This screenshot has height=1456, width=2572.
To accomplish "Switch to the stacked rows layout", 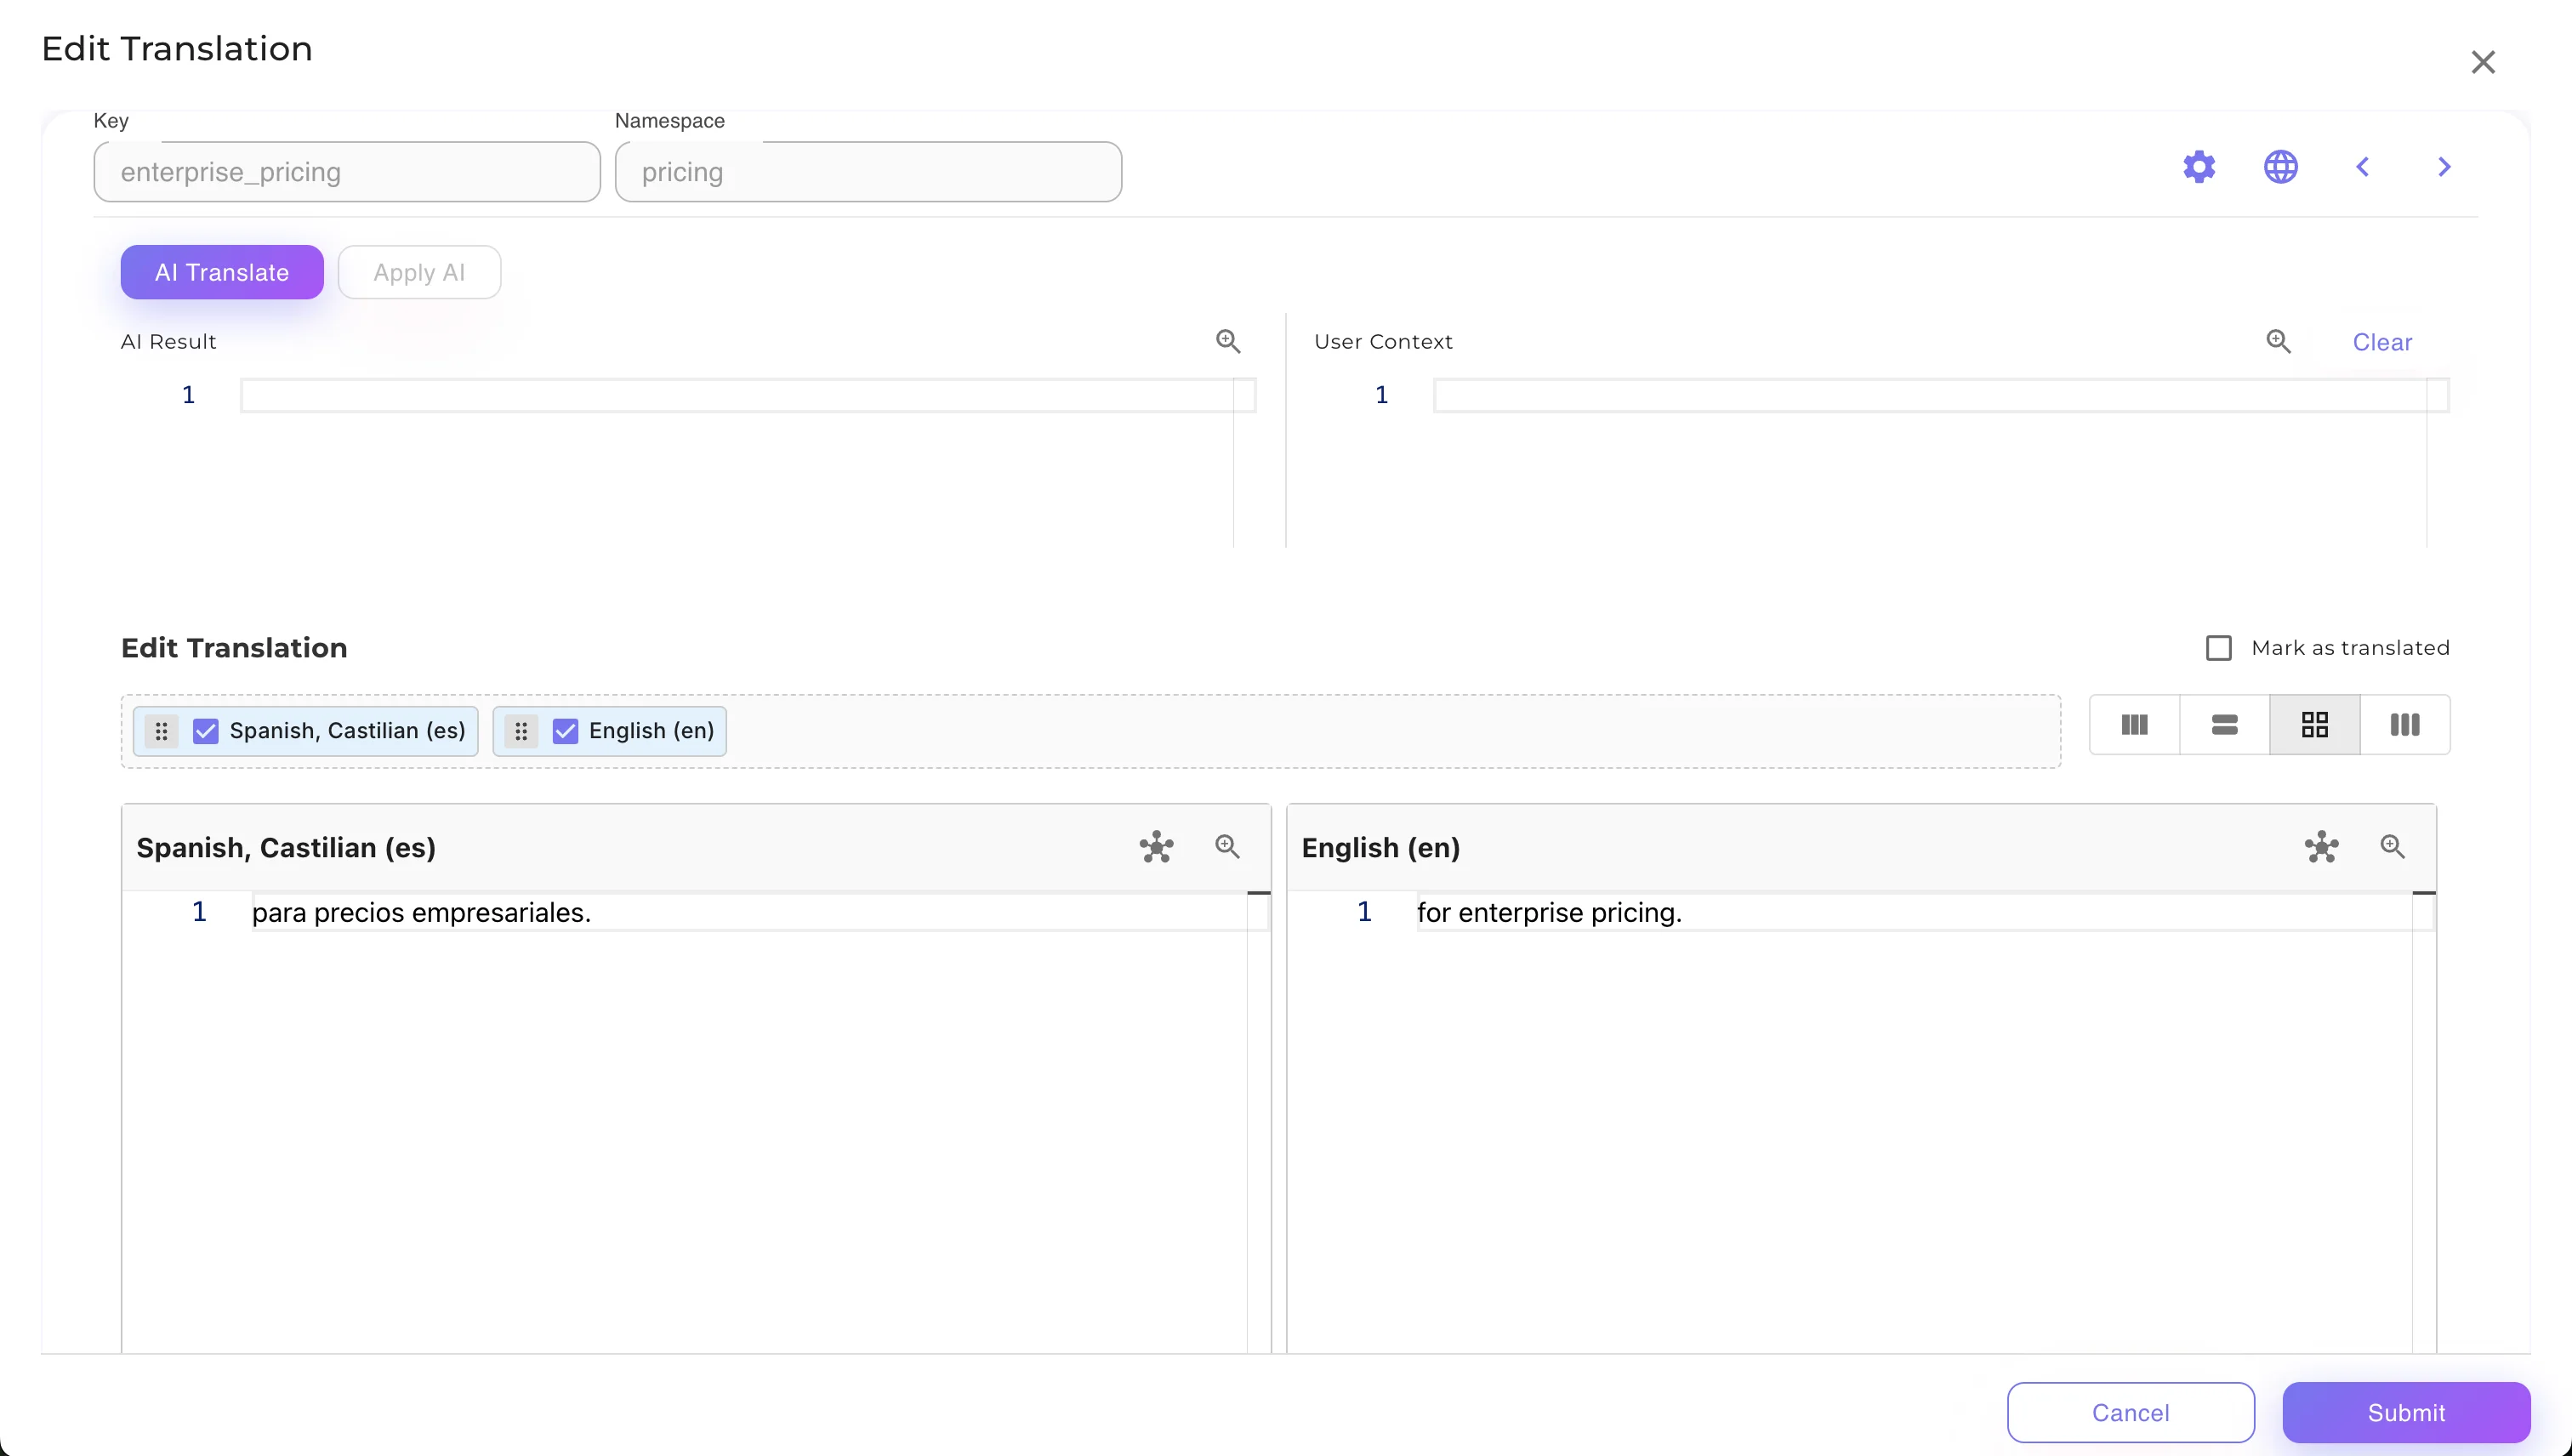I will coord(2224,725).
